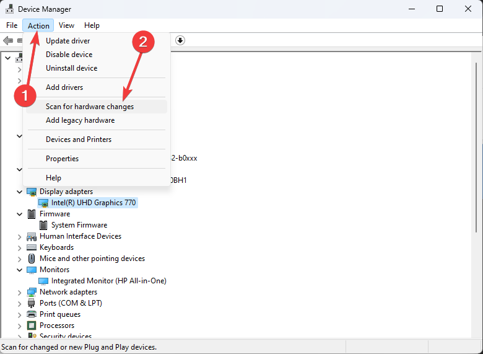The width and height of the screenshot is (483, 354).
Task: Click the Ports (COM & LPT) icon
Action: (32, 303)
